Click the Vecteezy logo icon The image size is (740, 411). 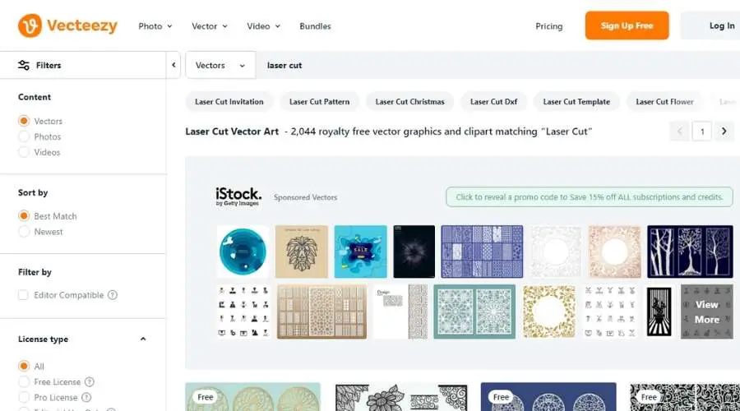(30, 25)
